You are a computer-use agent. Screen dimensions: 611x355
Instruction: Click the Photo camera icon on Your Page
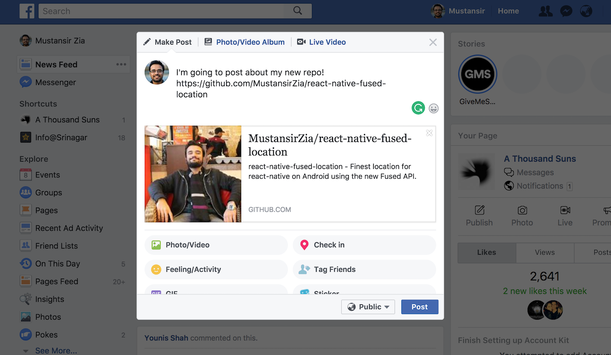pos(522,210)
